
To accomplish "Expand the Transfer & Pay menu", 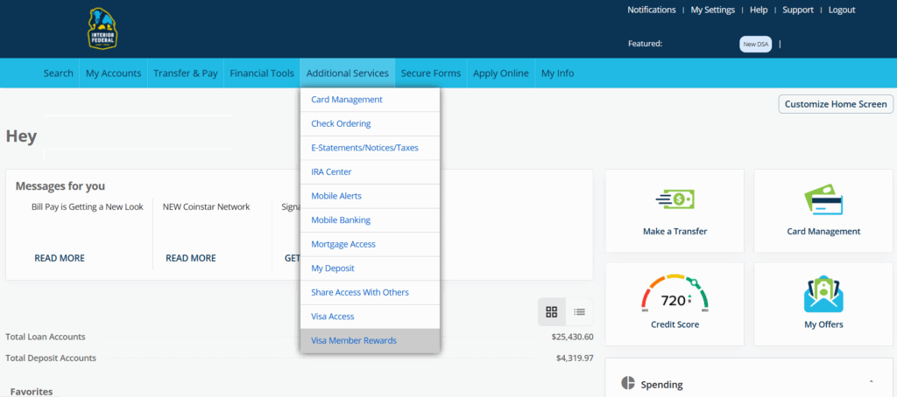I will 185,73.
